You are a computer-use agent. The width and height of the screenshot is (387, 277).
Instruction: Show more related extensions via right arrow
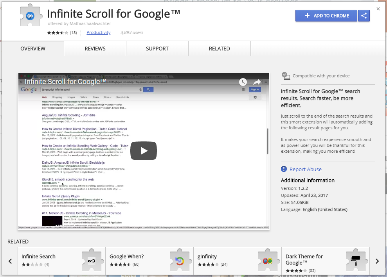(x=377, y=261)
